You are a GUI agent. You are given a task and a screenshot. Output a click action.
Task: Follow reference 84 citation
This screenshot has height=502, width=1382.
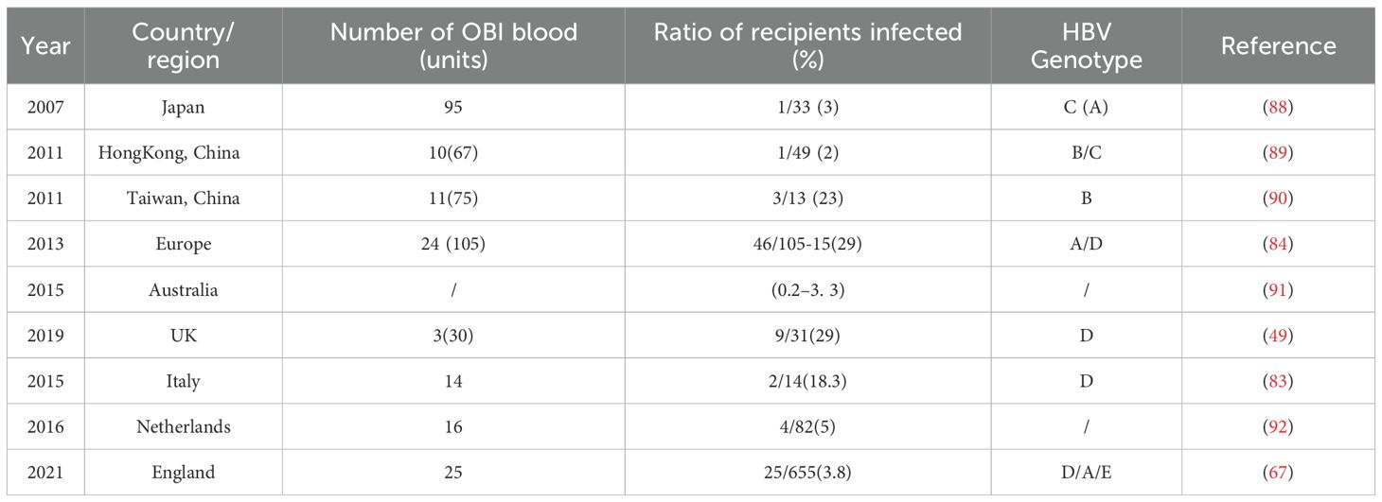(x=1277, y=244)
